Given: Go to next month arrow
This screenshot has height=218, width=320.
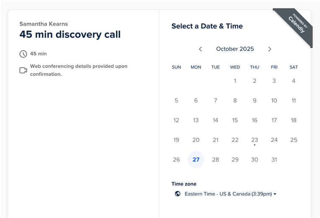Looking at the screenshot, I should coord(270,49).
